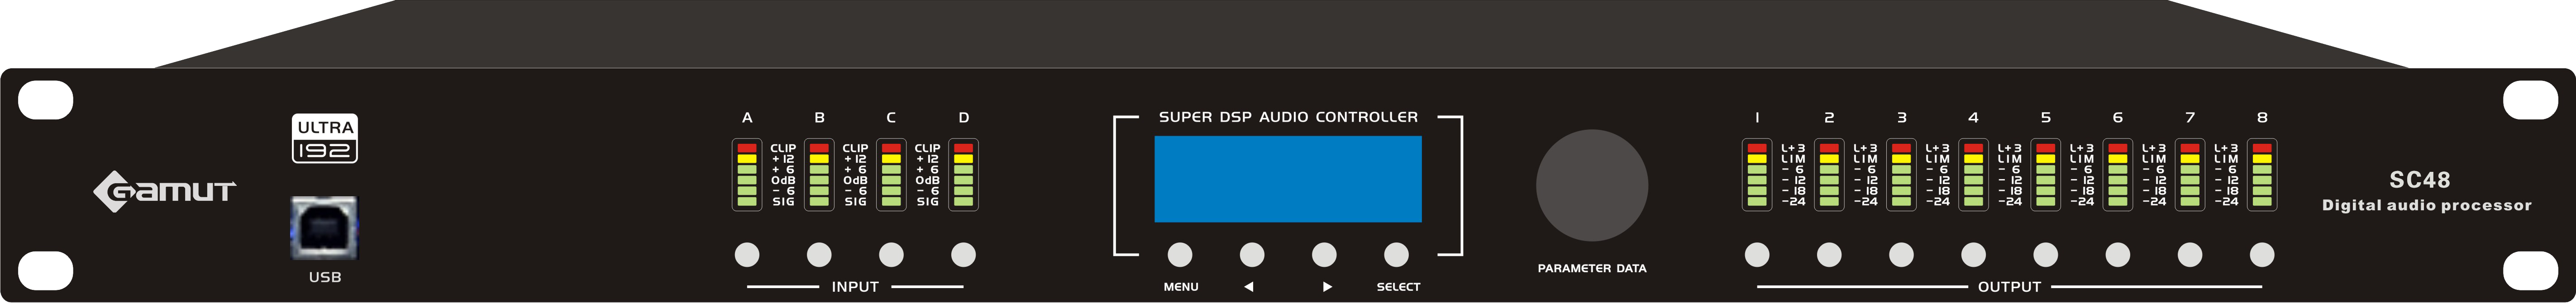Image resolution: width=2576 pixels, height=303 pixels.
Task: Click the output 8 level meter
Action: (x=2262, y=175)
